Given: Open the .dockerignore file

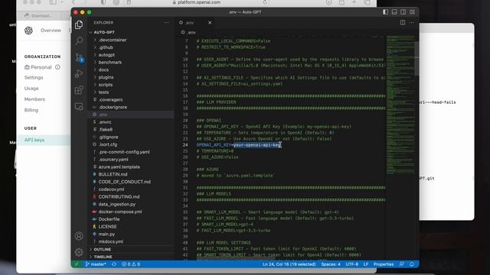Looking at the screenshot, I should click(113, 107).
